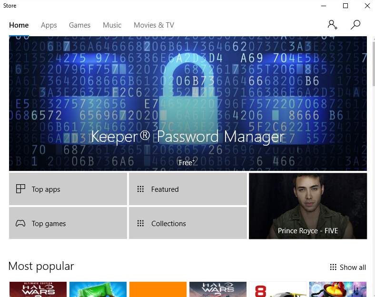Image resolution: width=375 pixels, height=297 pixels.
Task: Open the solid orange app thumbnail
Action: 158,289
